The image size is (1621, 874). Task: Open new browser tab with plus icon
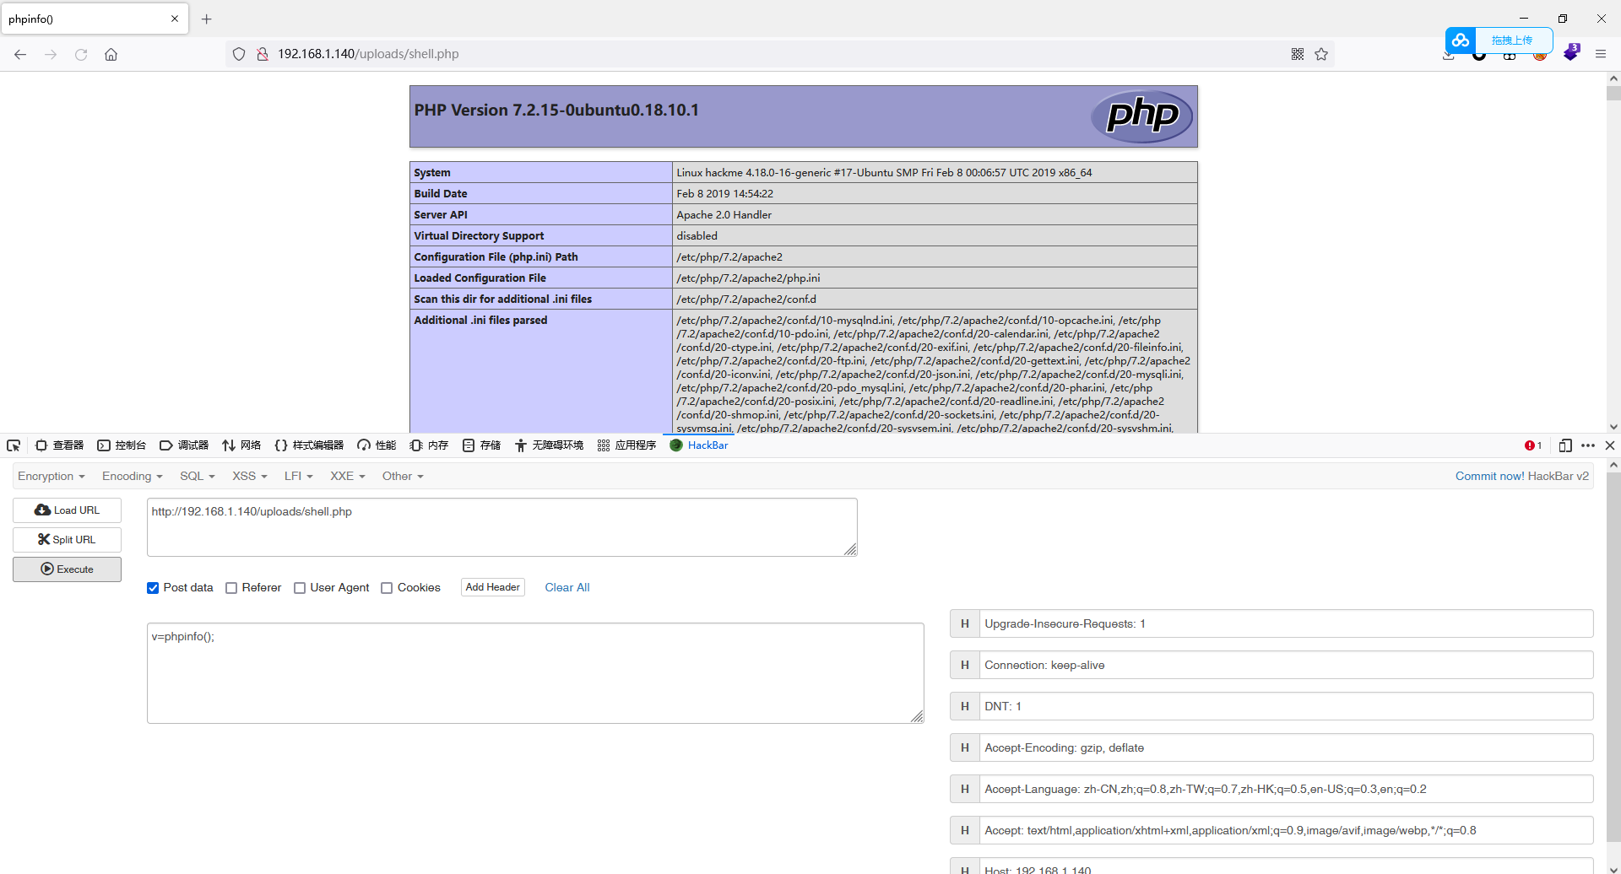click(x=206, y=19)
